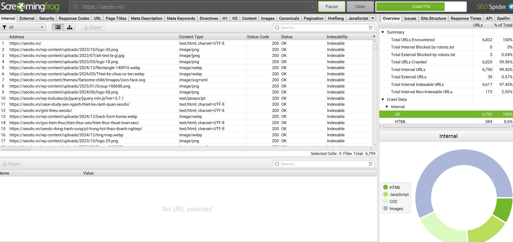Sort by Indexability column header
The height and width of the screenshot is (242, 513).
349,37
